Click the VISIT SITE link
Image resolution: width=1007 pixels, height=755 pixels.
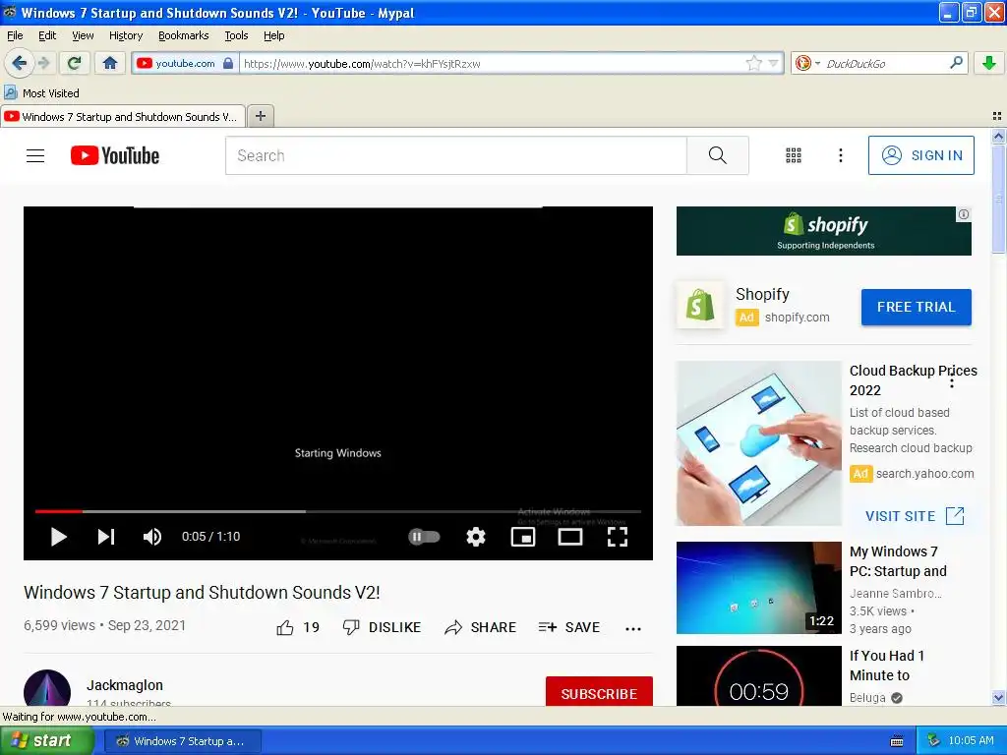coord(915,516)
